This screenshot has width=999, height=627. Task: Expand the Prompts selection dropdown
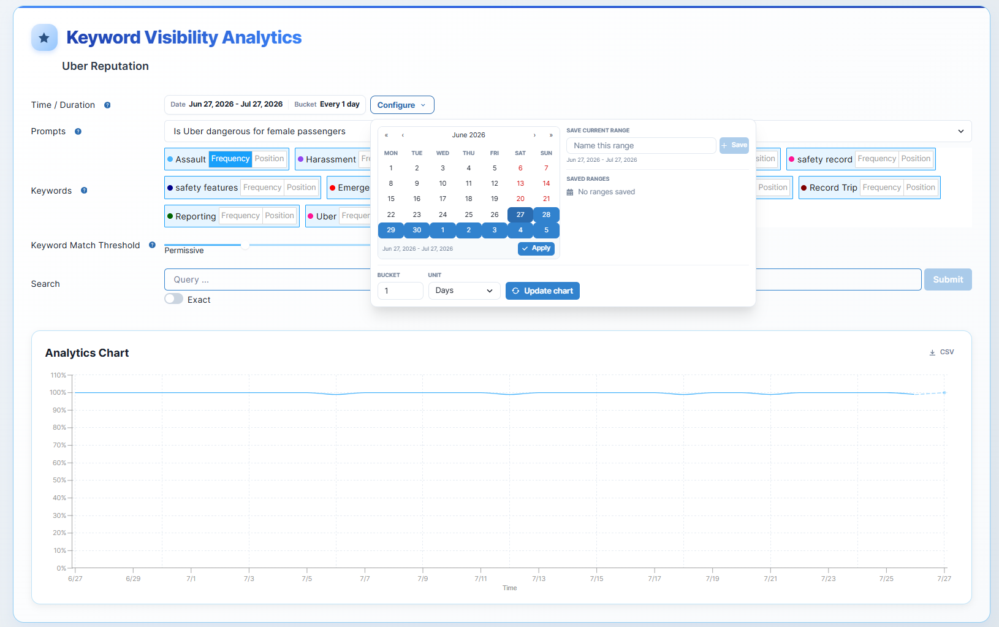[x=961, y=131]
